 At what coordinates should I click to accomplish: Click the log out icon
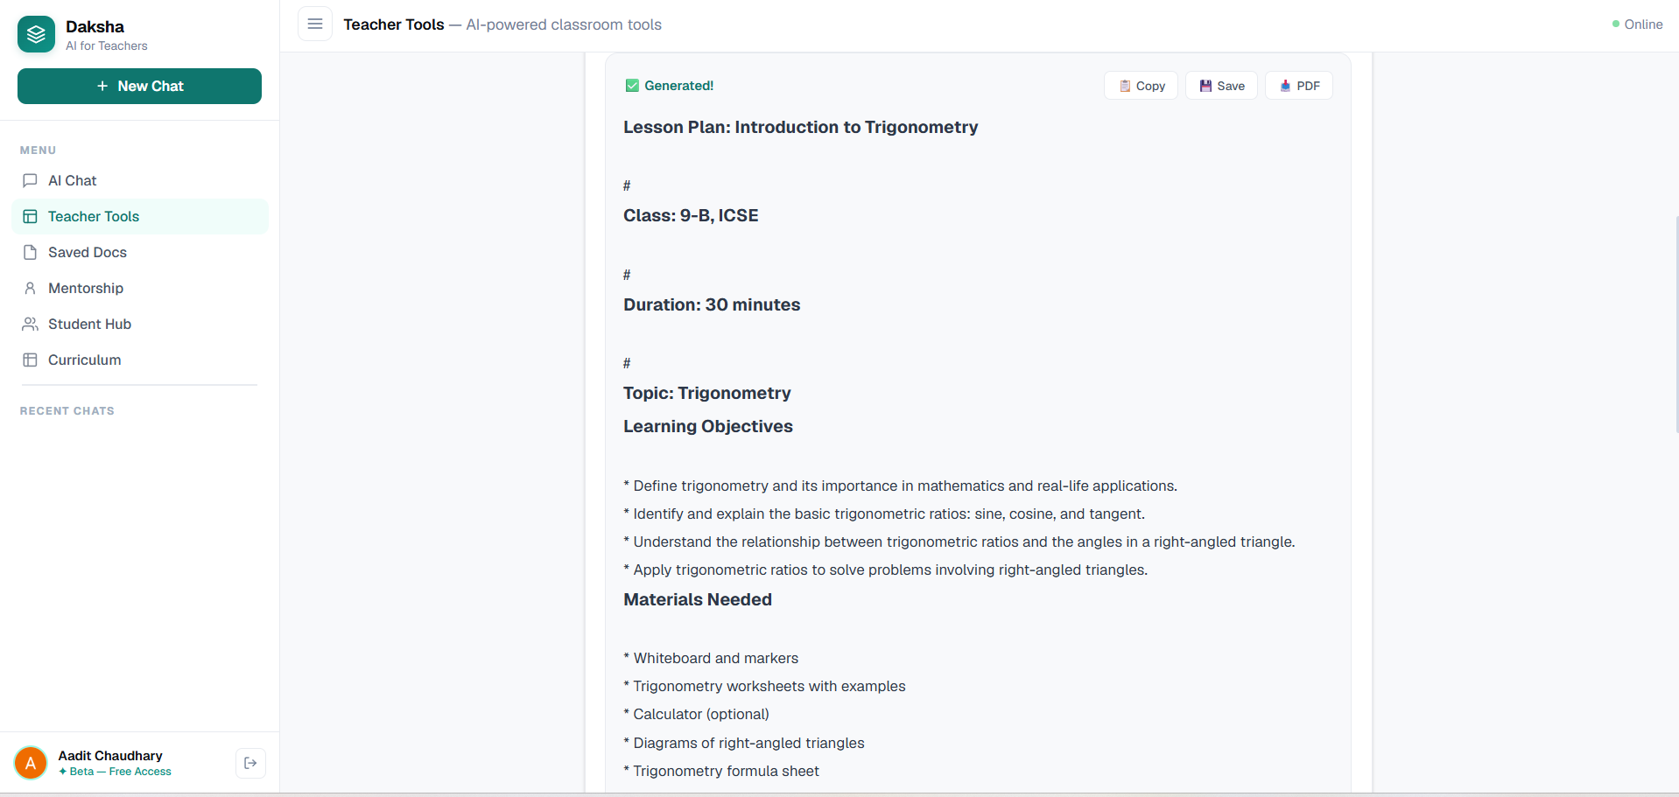[250, 763]
